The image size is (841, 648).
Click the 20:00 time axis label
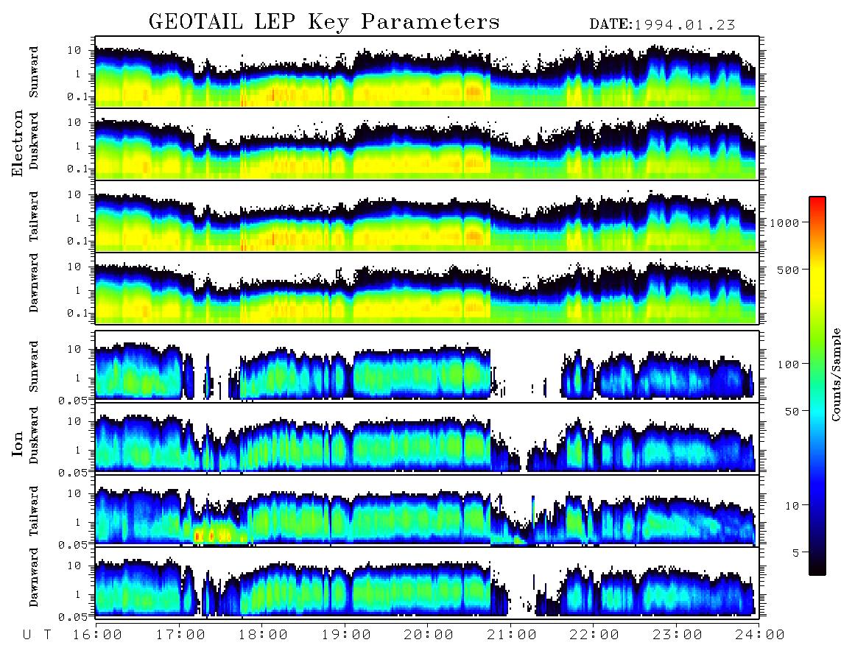coord(429,635)
